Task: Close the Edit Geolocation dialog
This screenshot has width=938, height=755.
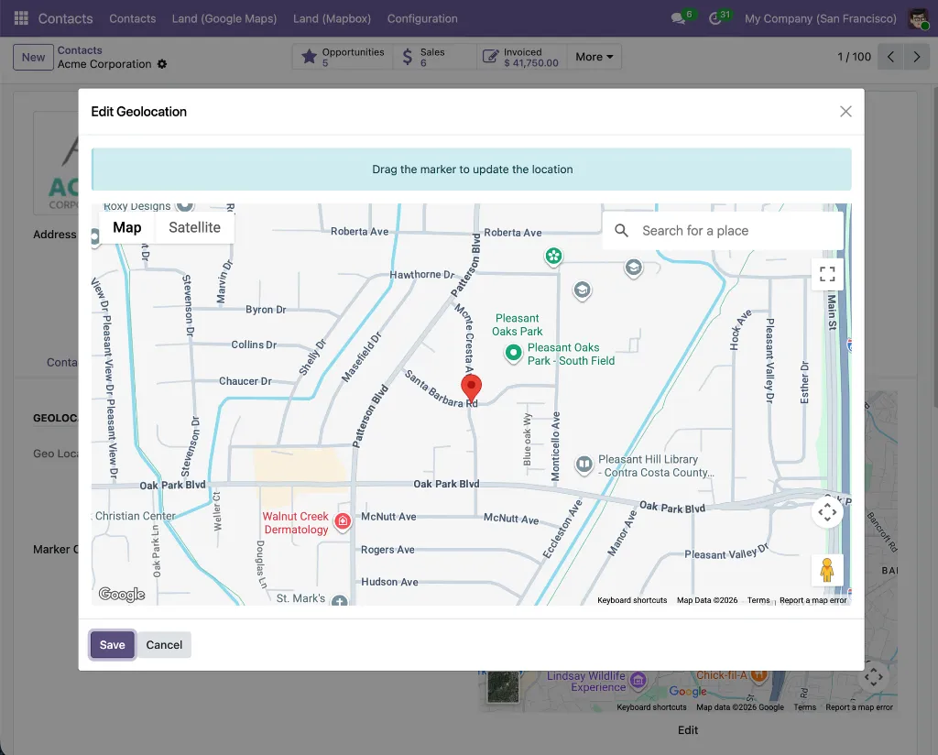Action: click(x=845, y=112)
